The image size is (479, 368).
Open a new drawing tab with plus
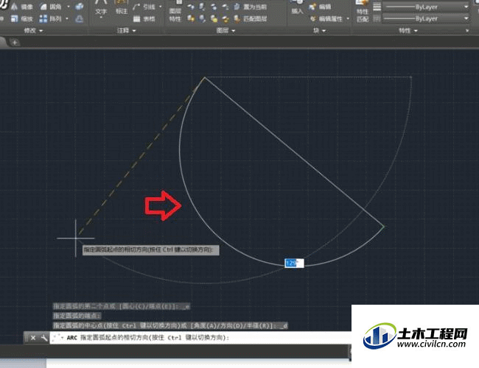pyautogui.click(x=15, y=43)
